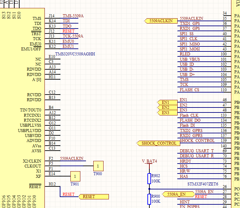Select the USB_D- net label
Viewport: 240px width, 208px height.
tap(187, 69)
